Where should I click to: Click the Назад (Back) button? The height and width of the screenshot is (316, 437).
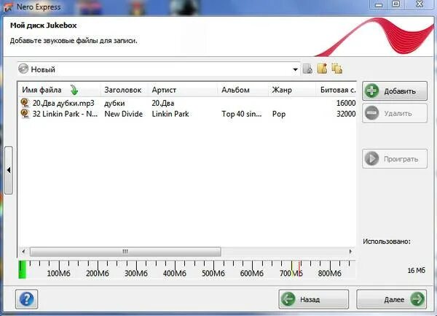pyautogui.click(x=313, y=299)
